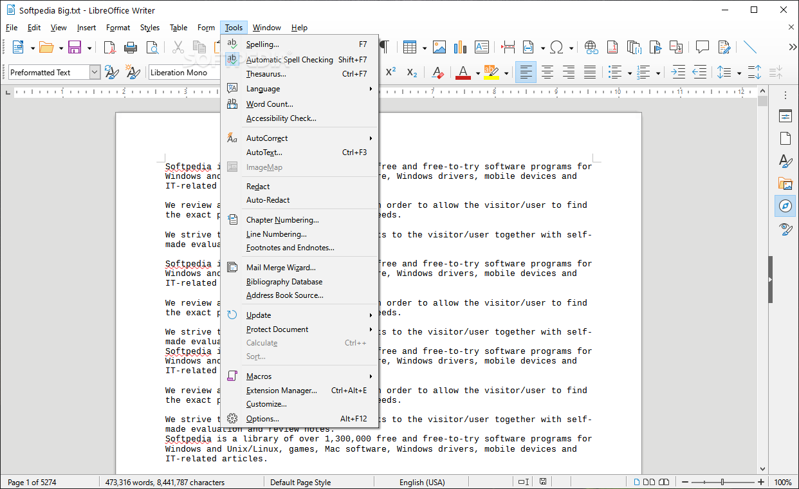Toggle Track Changes recording icon

pos(724,47)
